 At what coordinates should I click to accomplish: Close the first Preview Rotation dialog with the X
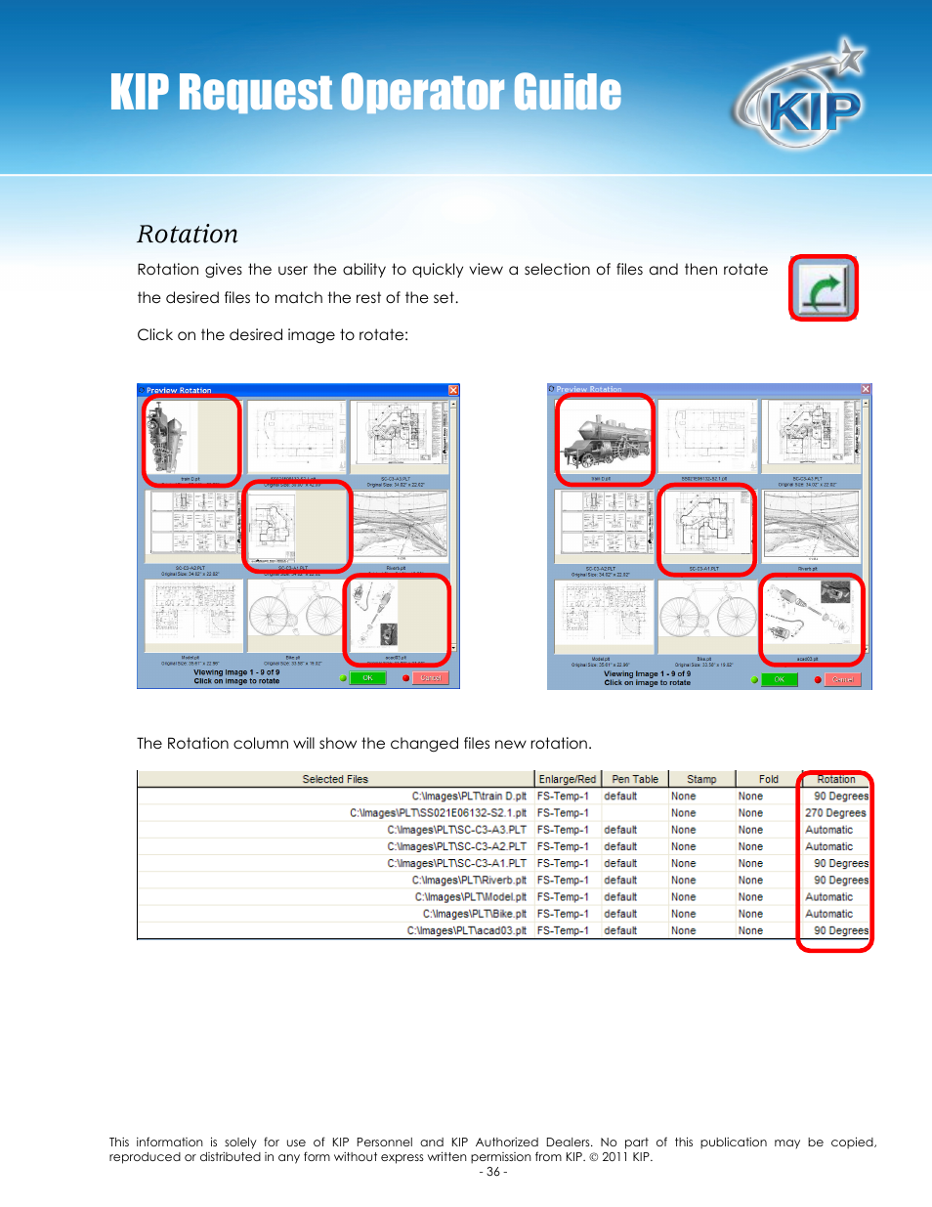coord(453,390)
